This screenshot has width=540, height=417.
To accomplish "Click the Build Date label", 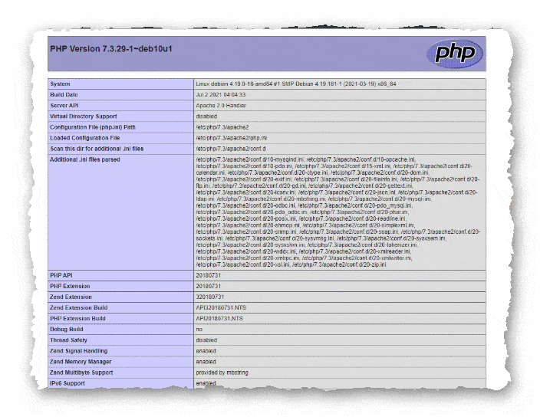I will click(64, 94).
